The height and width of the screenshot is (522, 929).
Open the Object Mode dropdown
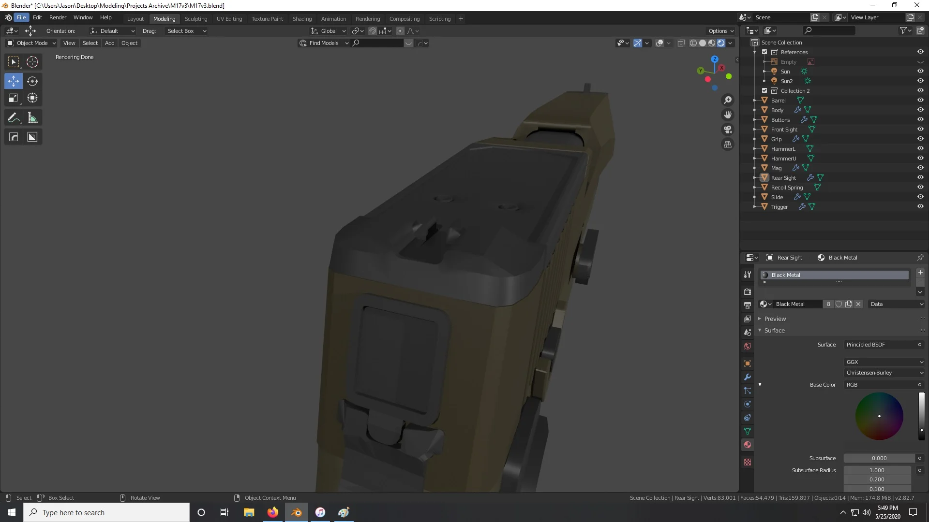click(x=31, y=43)
